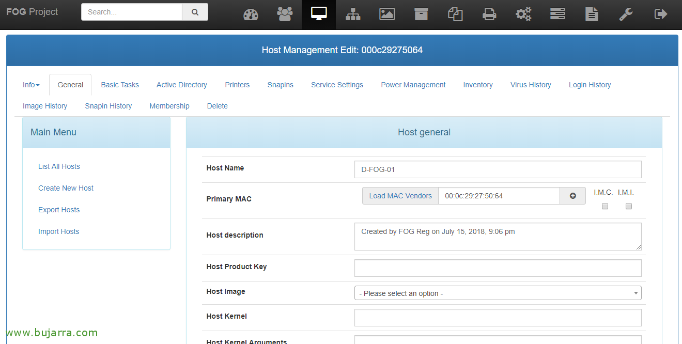View the Snapin History tab
Viewport: 682px width, 344px height.
[x=109, y=106]
